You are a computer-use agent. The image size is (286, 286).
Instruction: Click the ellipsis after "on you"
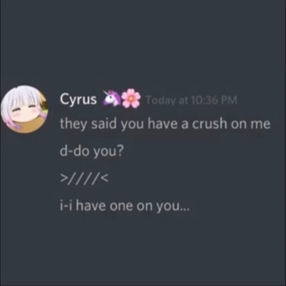click(x=185, y=209)
